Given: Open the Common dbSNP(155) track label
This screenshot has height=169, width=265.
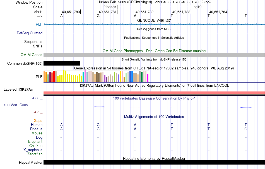Looking at the screenshot, I should tap(25, 63).
